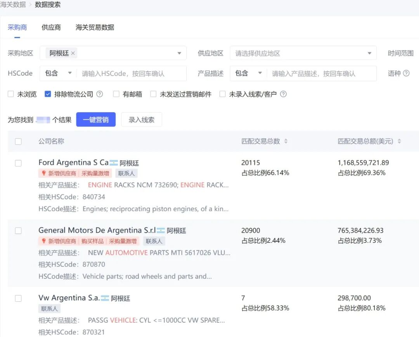Image resolution: width=419 pixels, height=337 pixels.
Task: Uncheck the 排除物流公司 checkbox
Action: pos(48,94)
